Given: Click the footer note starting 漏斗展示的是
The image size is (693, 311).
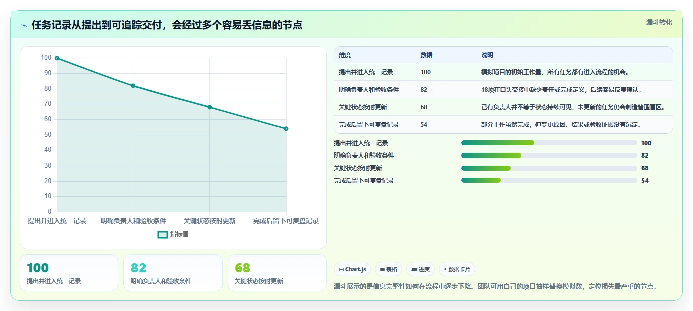Looking at the screenshot, I should coord(495,287).
